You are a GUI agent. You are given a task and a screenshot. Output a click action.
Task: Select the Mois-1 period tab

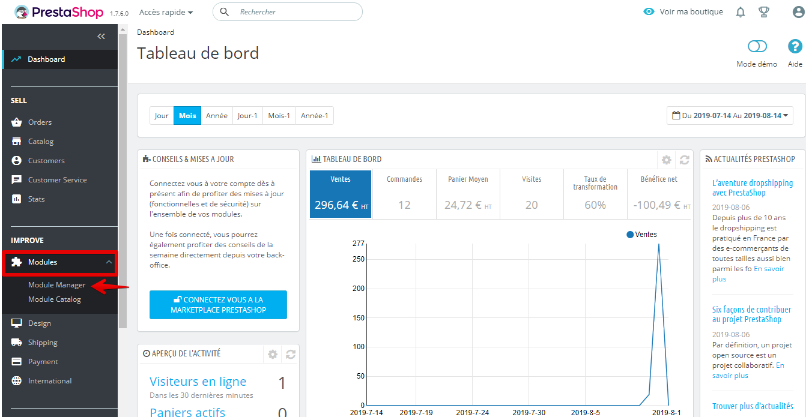point(279,116)
